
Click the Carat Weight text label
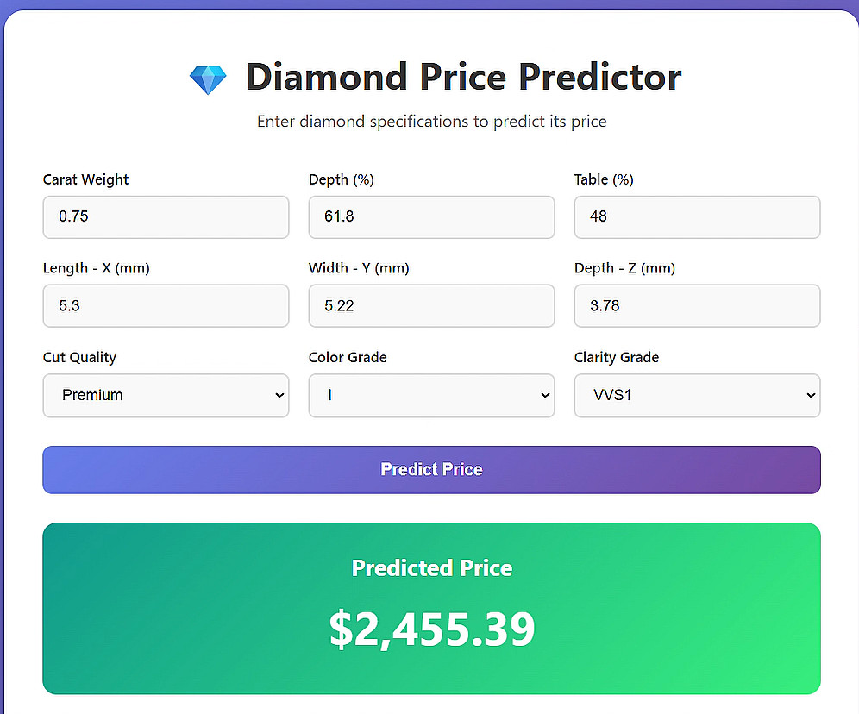pos(85,179)
